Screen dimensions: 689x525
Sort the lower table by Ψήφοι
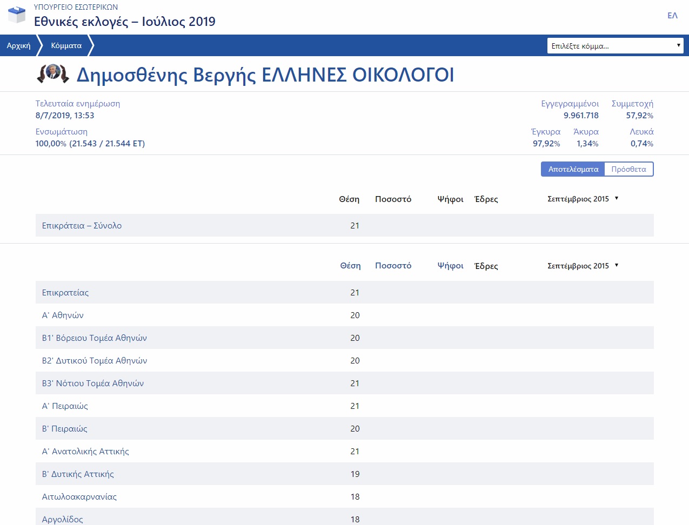[x=450, y=266]
